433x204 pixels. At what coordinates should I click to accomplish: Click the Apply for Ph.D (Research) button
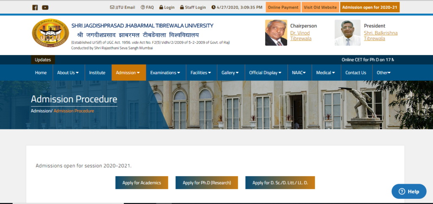206,183
